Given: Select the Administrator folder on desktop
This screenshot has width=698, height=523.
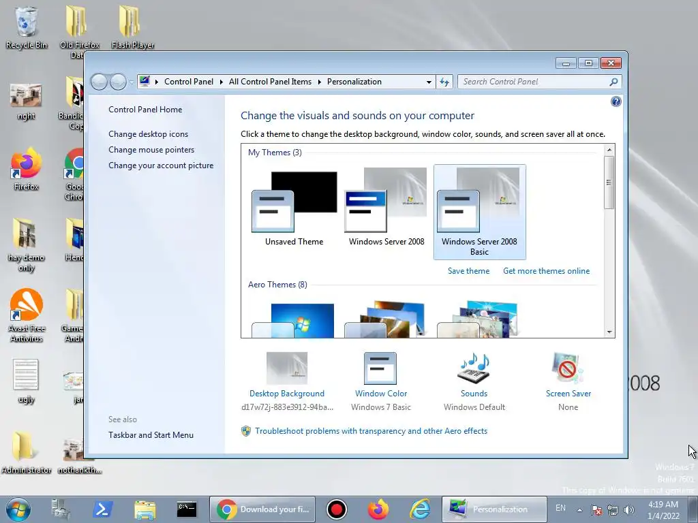Looking at the screenshot, I should click(27, 452).
